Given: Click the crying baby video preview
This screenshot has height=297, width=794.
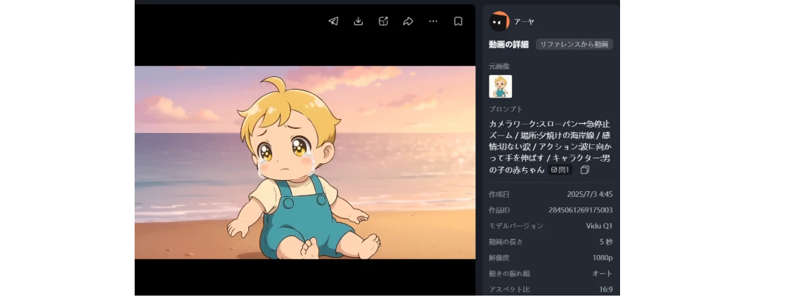Looking at the screenshot, I should (305, 163).
